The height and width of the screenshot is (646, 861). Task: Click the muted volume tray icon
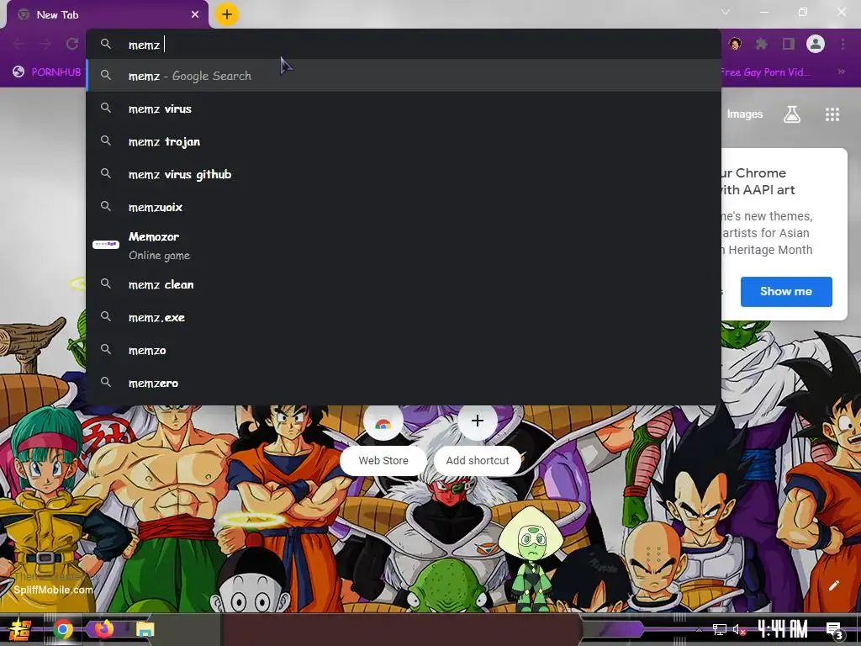(x=740, y=629)
